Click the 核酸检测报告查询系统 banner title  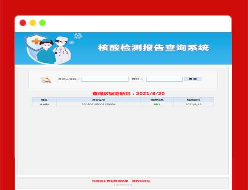point(153,48)
